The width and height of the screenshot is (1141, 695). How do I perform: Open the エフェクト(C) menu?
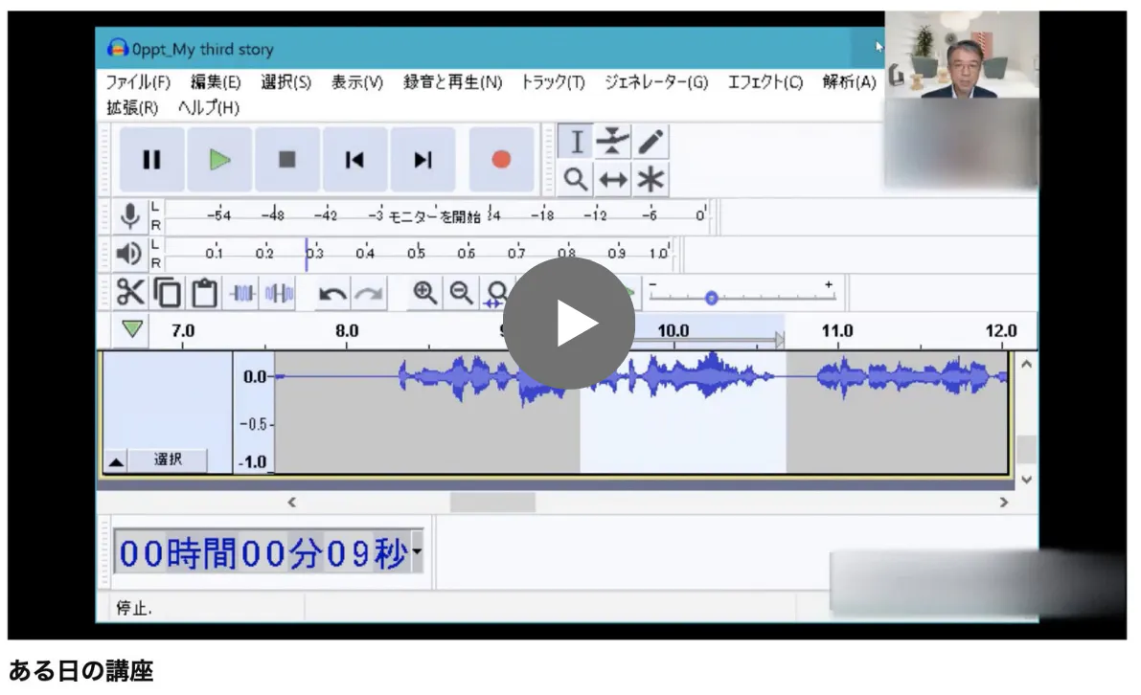764,82
